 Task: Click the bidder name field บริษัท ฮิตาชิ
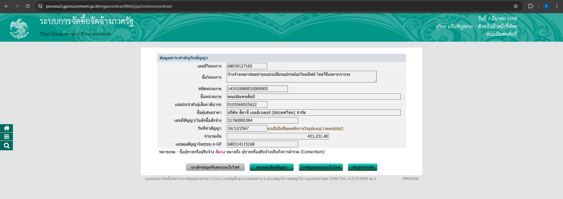click(314, 112)
